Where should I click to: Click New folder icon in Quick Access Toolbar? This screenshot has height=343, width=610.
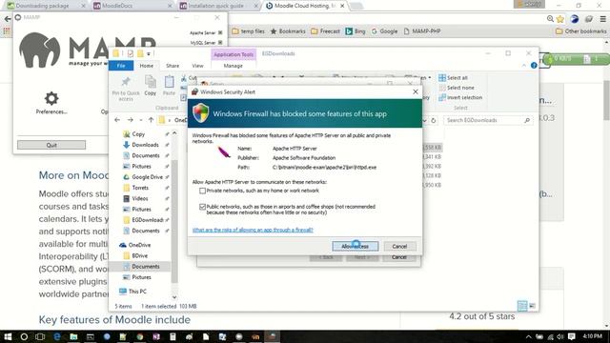point(140,53)
